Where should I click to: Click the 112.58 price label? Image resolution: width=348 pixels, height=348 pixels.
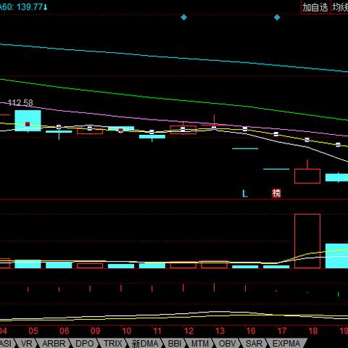pyautogui.click(x=20, y=103)
